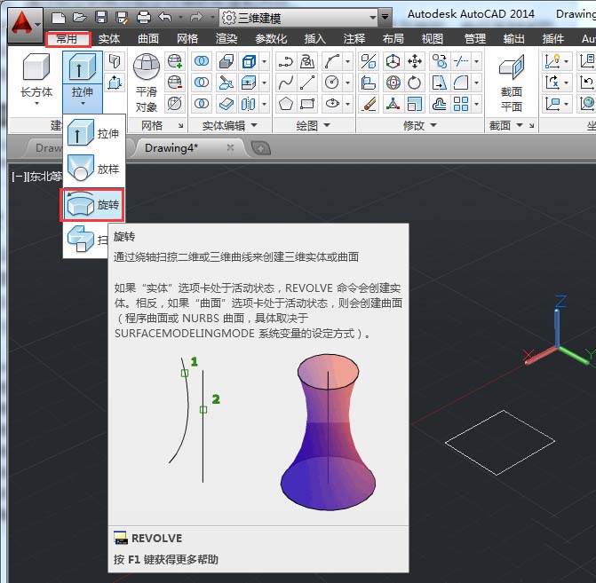Undo the last action with undo arrow
This screenshot has width=596, height=583.
pyautogui.click(x=165, y=18)
